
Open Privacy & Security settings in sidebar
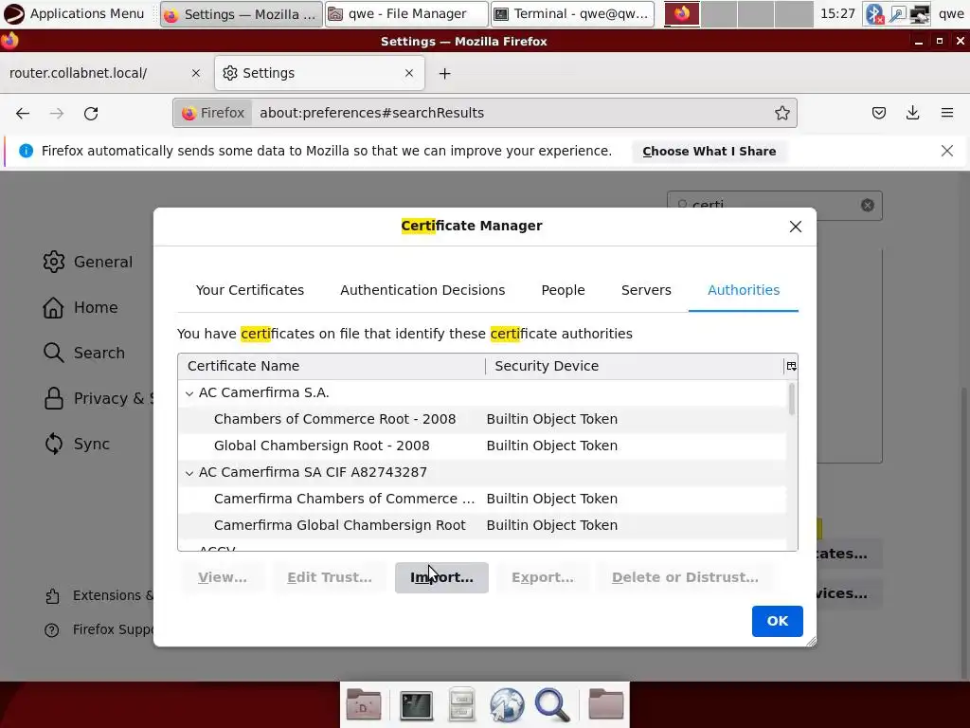click(98, 399)
